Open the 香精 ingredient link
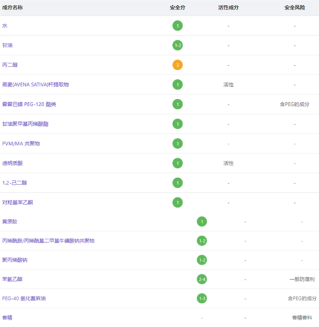319x327 pixels. tap(7, 317)
